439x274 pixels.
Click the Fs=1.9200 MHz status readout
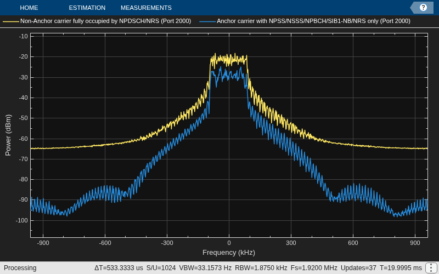click(x=314, y=268)
